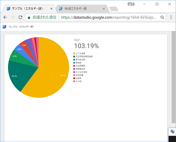
Task: Click the 健康福祉部 legend label
Action: point(80,69)
